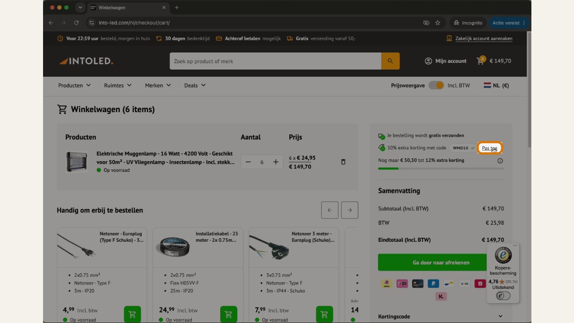Expand the Ruimtes menu
Screen dimensions: 574x323
tap(118, 85)
